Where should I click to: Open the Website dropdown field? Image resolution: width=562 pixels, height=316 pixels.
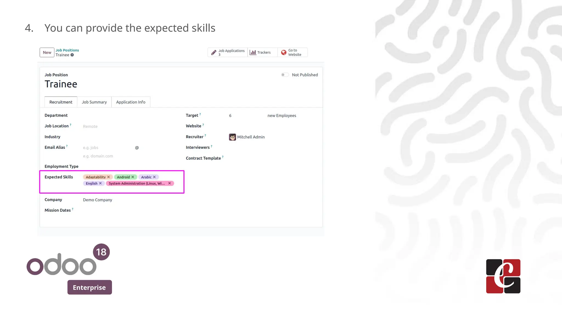[x=273, y=126]
